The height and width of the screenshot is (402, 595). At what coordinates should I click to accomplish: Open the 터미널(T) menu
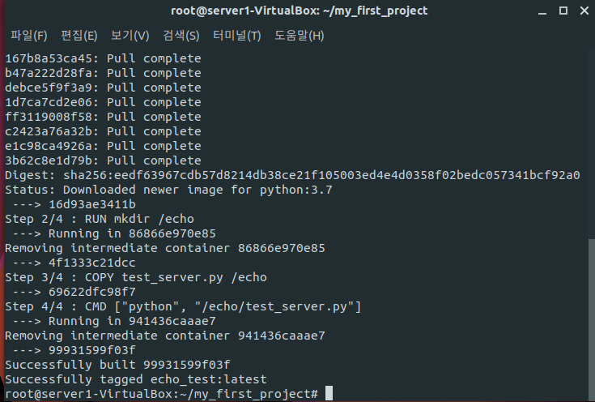[x=236, y=36]
